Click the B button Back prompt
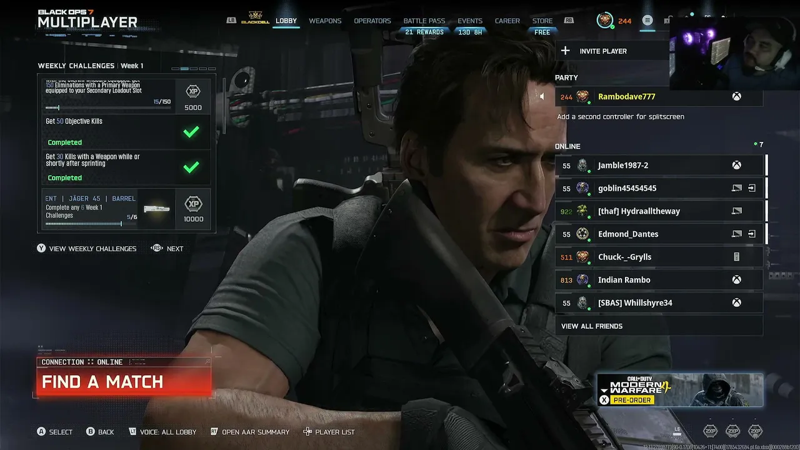The image size is (800, 450). [100, 432]
